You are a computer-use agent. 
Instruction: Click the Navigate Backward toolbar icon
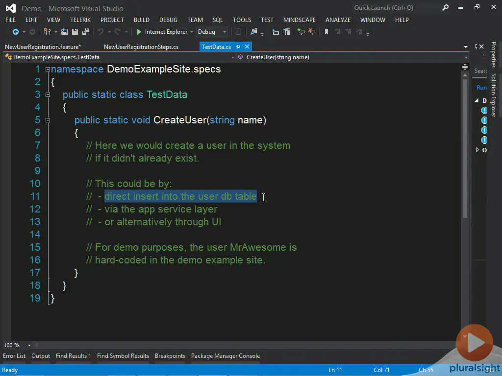pyautogui.click(x=15, y=32)
